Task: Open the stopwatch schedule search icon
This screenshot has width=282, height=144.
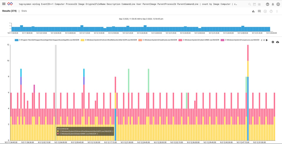Action: (x=271, y=11)
